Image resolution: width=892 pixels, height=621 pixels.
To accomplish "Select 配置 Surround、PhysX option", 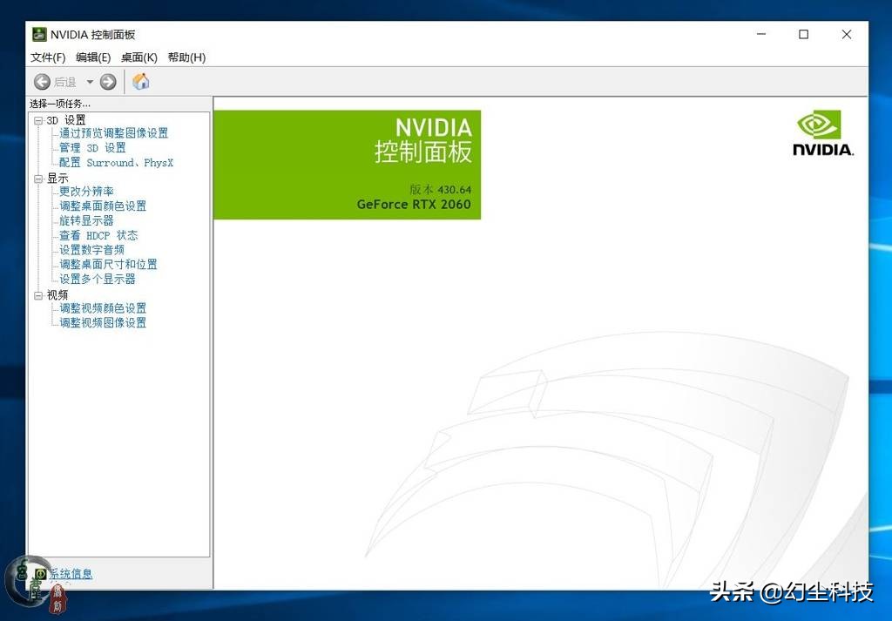I will tap(114, 162).
